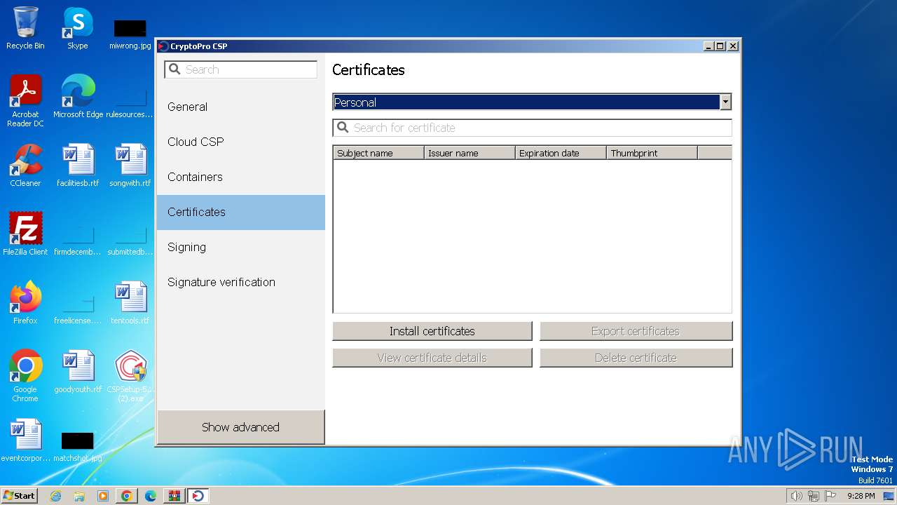Select the miwrong.jpg desktop file
This screenshot has height=505, width=897.
[x=130, y=34]
